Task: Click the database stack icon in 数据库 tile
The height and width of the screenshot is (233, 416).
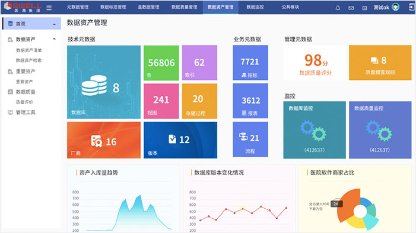Action: tap(94, 85)
